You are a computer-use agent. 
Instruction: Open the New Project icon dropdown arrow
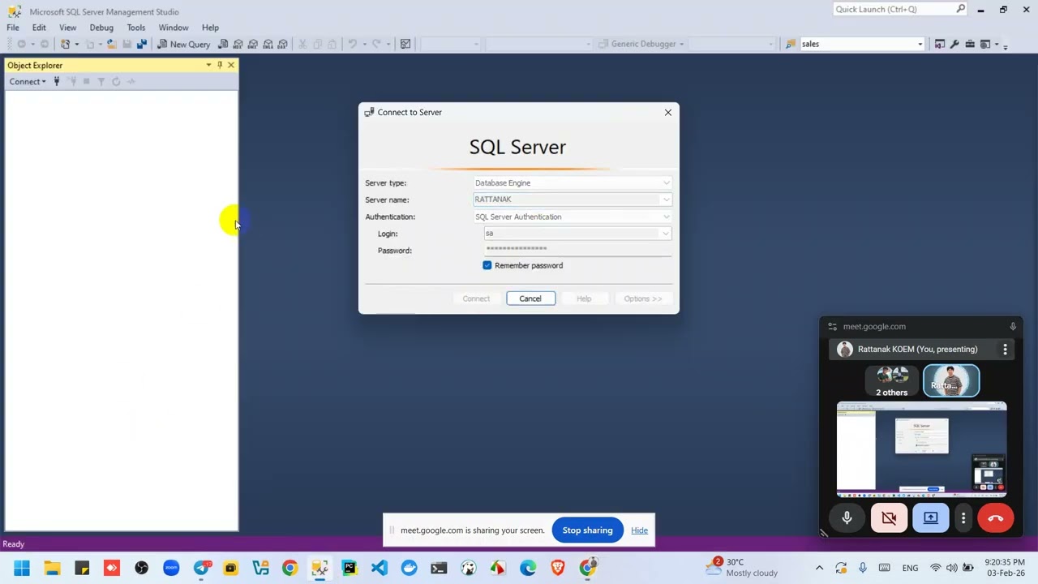76,44
